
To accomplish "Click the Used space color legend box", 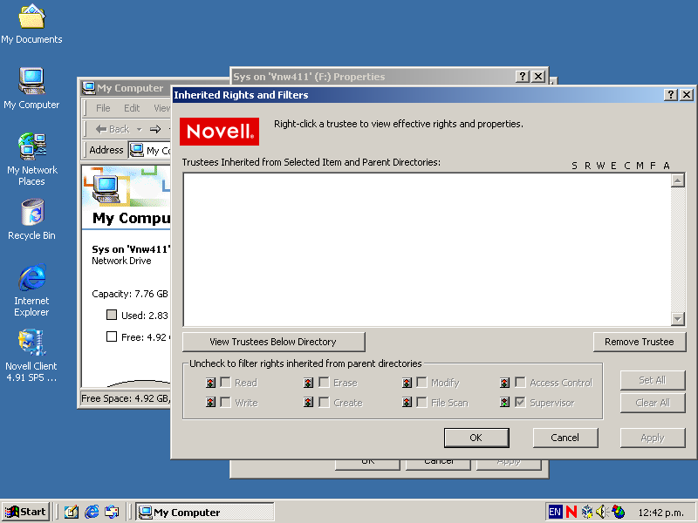I will pyautogui.click(x=112, y=315).
